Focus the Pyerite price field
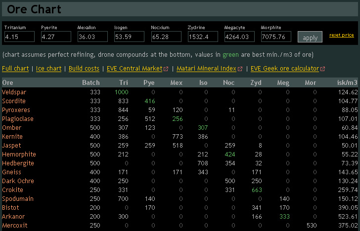360x231 pixels. 56,37
